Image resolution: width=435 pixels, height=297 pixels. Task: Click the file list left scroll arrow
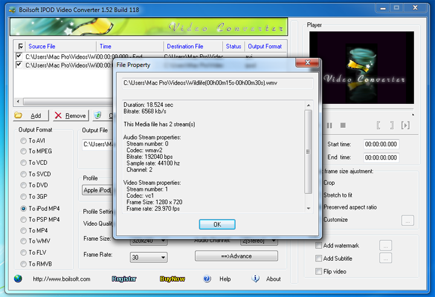(x=18, y=101)
